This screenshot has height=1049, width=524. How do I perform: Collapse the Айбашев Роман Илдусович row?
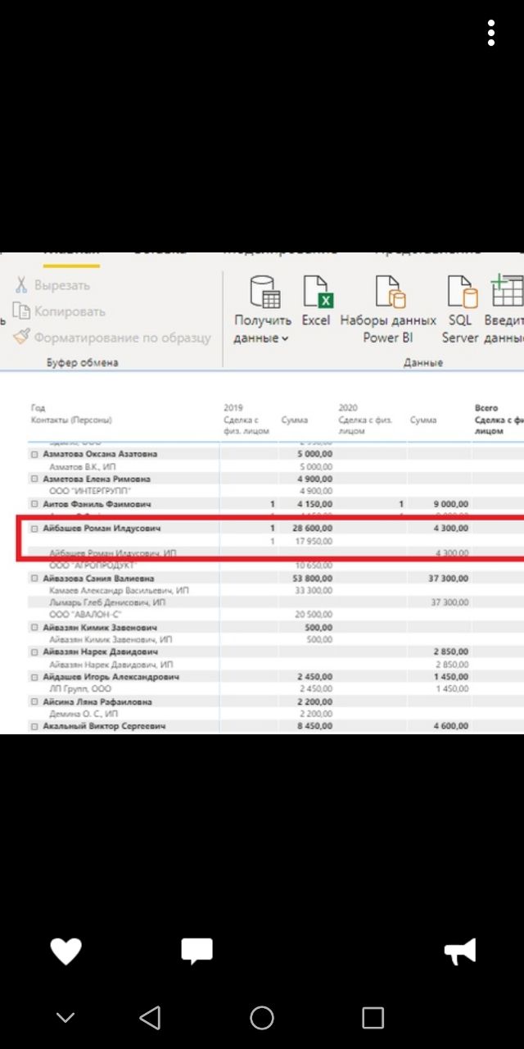[34, 529]
